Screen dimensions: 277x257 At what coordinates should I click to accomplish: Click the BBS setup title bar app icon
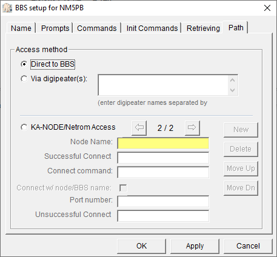[x=7, y=8]
